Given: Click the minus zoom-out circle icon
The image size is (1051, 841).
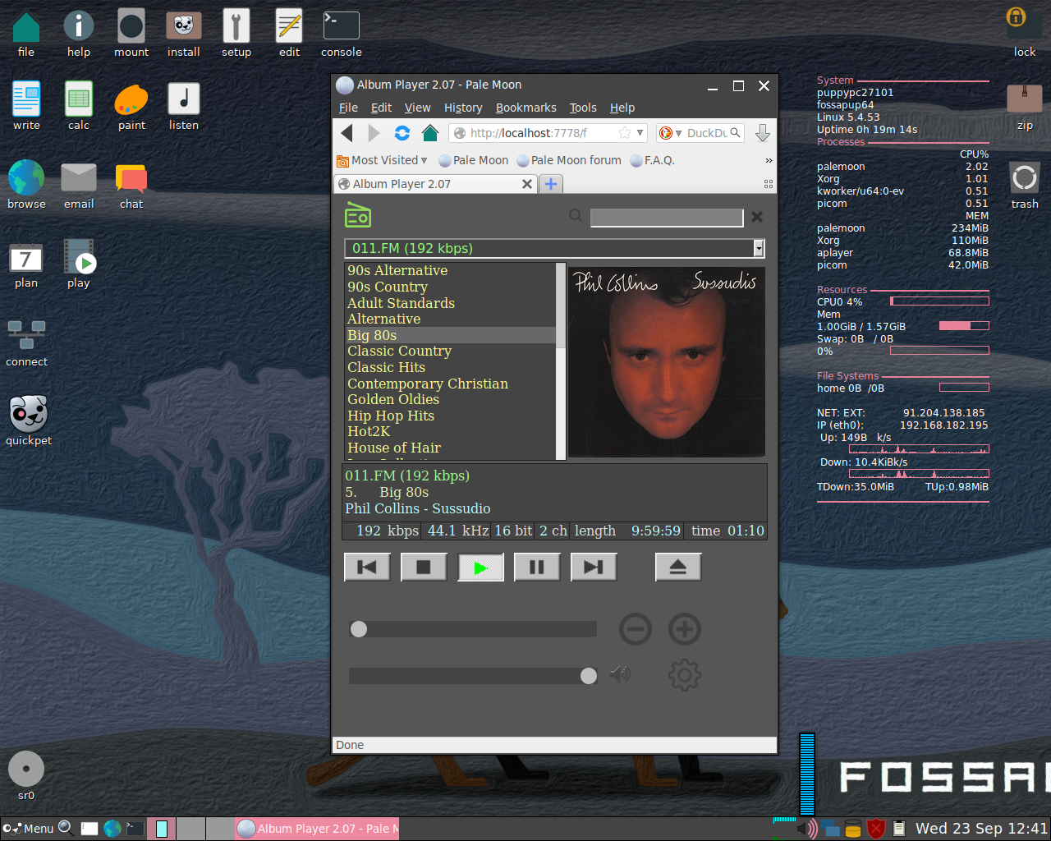Looking at the screenshot, I should [636, 630].
